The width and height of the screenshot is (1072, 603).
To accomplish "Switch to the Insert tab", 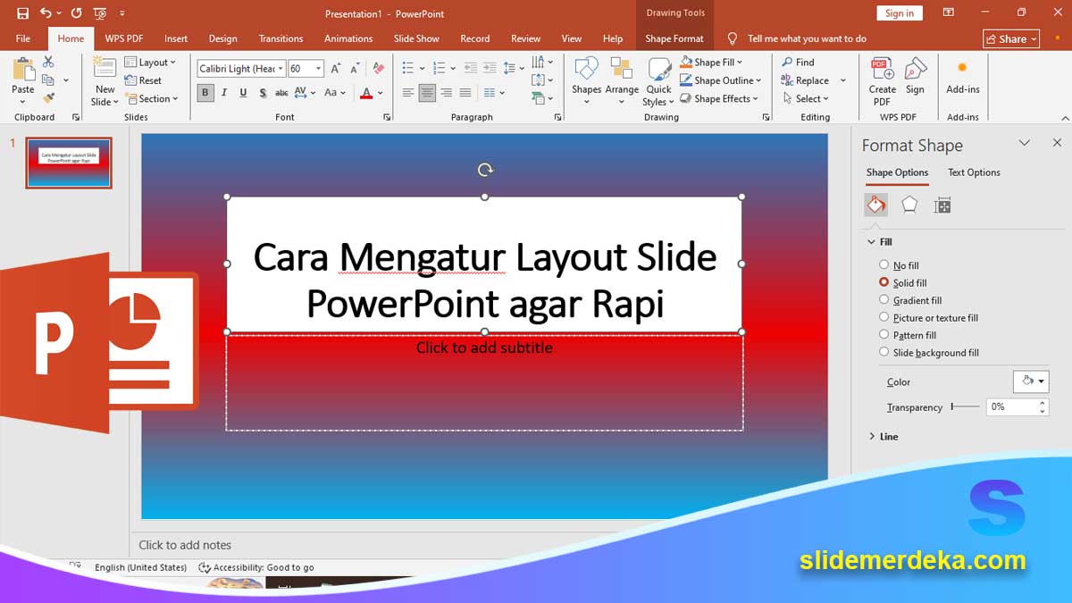I will click(176, 38).
